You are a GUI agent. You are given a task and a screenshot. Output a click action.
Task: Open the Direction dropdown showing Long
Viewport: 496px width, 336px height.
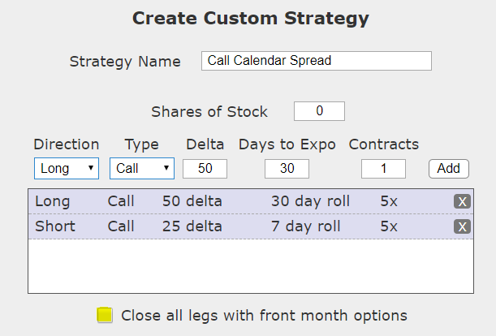66,168
